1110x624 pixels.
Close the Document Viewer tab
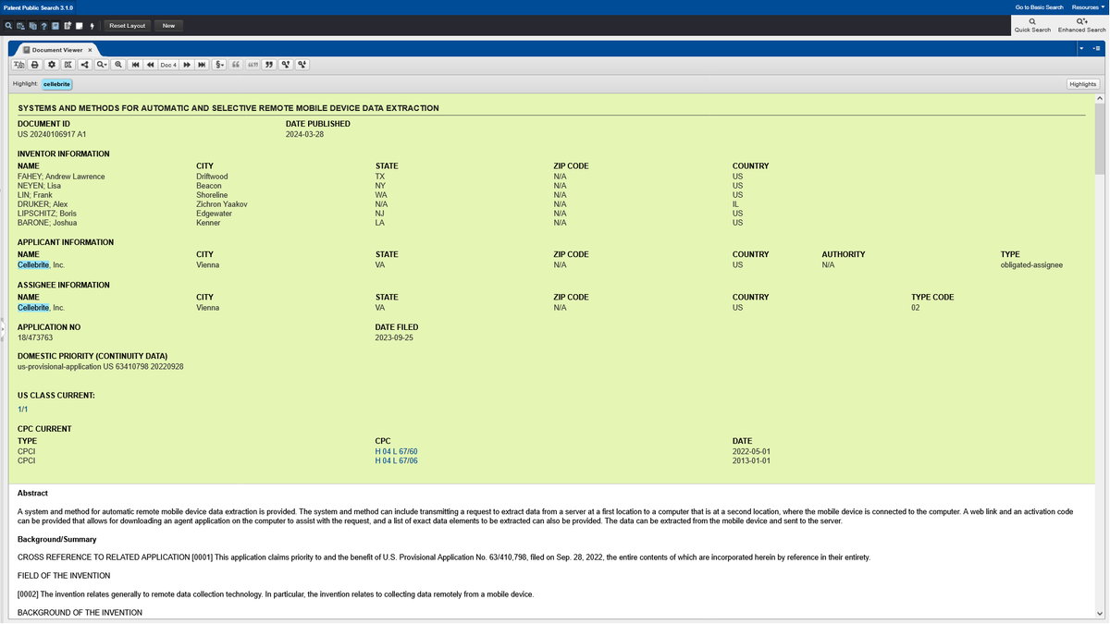click(90, 50)
